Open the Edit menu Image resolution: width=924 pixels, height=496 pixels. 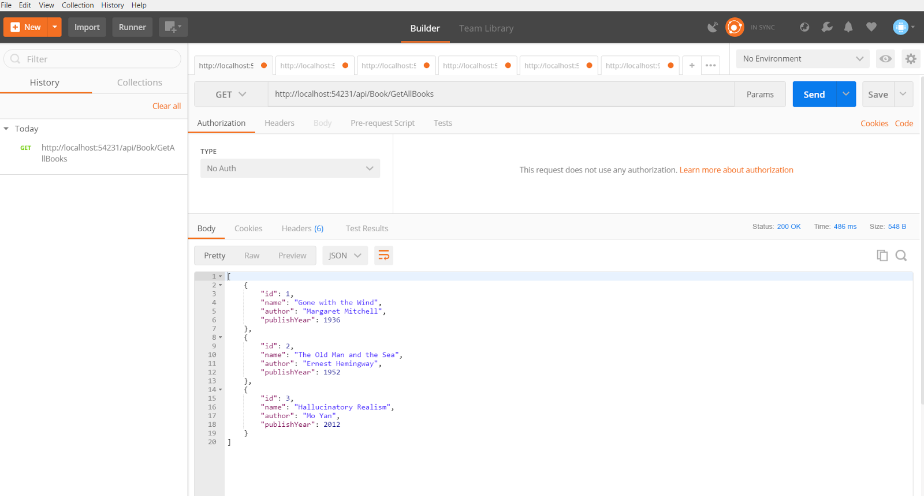tap(25, 5)
